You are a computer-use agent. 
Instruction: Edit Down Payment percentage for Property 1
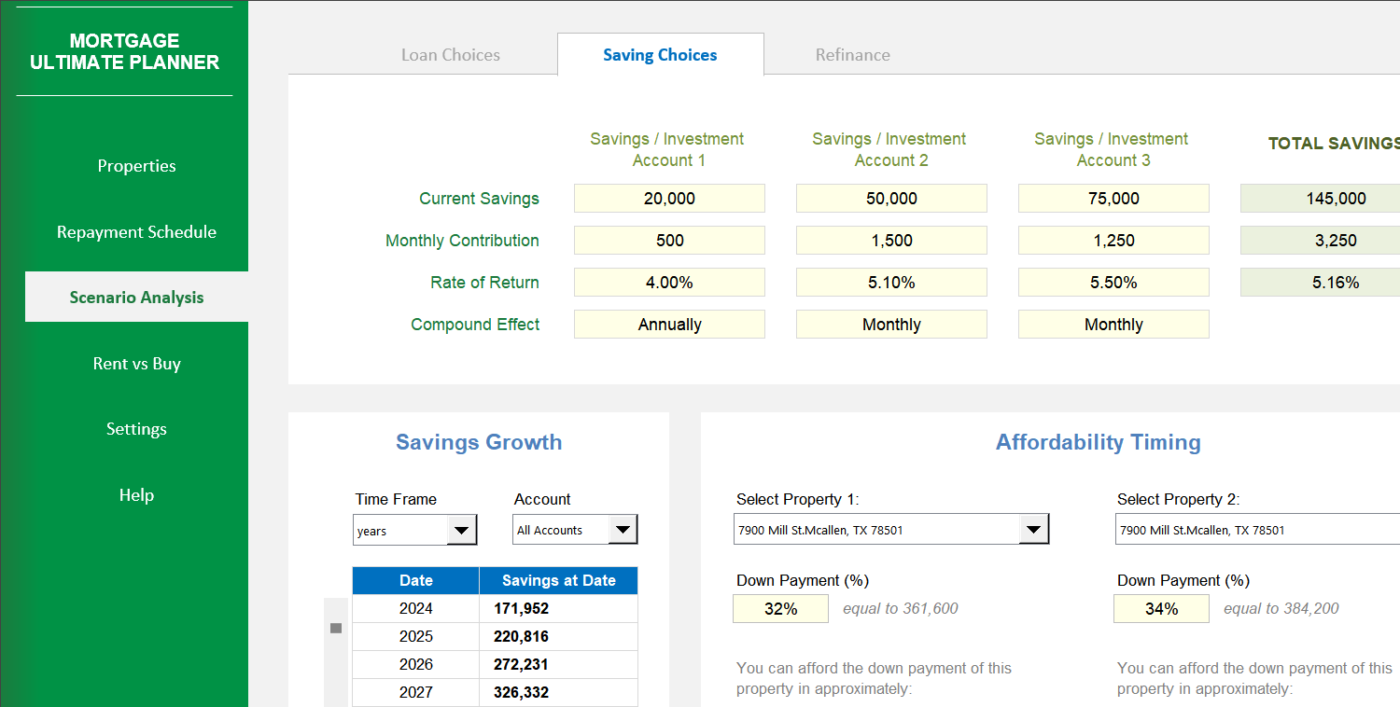(x=780, y=608)
